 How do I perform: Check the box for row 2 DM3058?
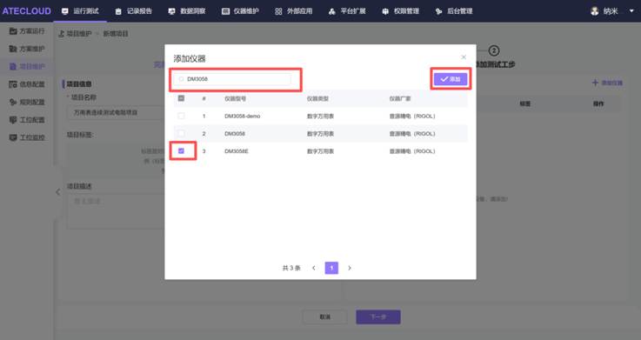tap(181, 134)
